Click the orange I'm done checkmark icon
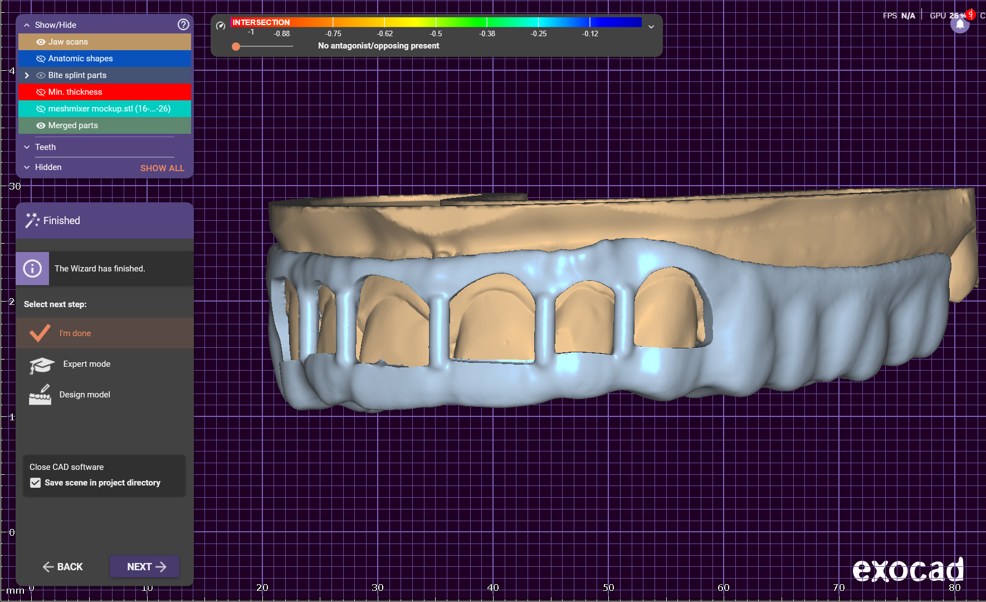This screenshot has height=602, width=986. click(40, 333)
